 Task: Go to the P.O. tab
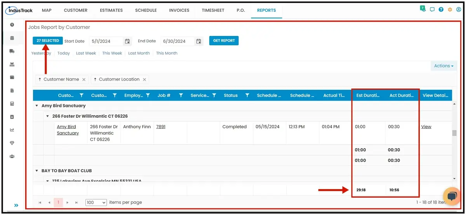tap(241, 10)
